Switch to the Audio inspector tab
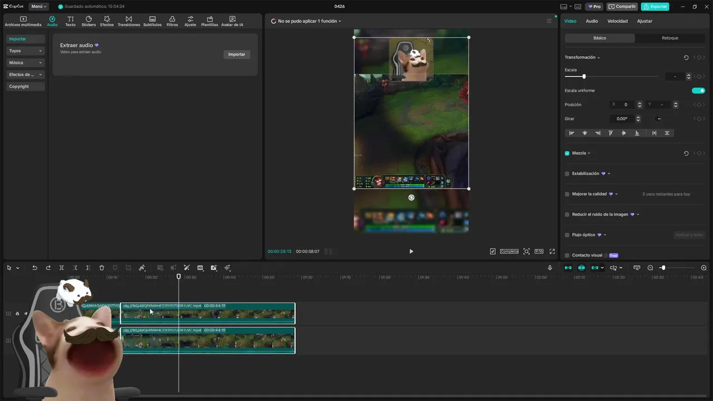Image resolution: width=713 pixels, height=401 pixels. [x=592, y=21]
